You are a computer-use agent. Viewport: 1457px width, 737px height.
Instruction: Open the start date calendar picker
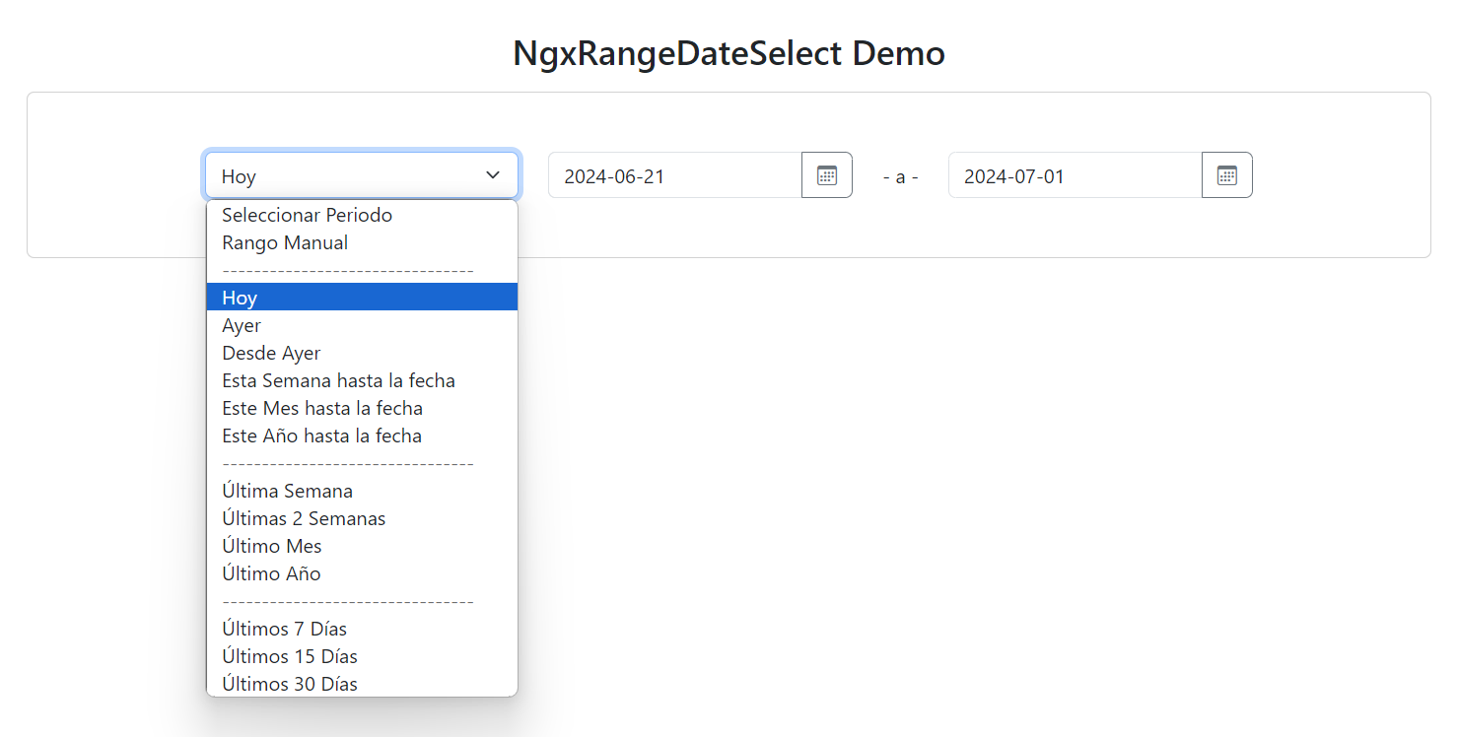[x=827, y=175]
